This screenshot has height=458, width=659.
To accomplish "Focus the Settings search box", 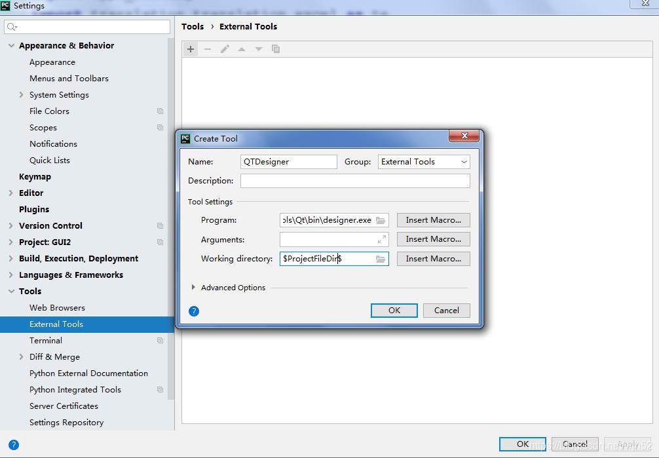I will click(87, 27).
